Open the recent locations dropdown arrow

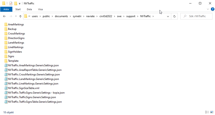[16, 16]
